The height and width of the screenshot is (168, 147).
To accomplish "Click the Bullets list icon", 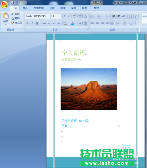I will (x=93, y=16).
